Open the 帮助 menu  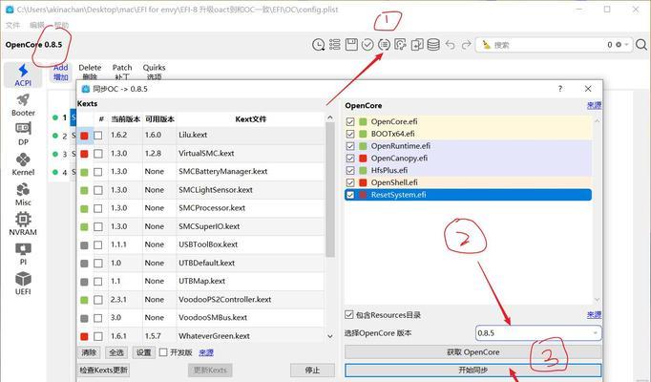61,26
